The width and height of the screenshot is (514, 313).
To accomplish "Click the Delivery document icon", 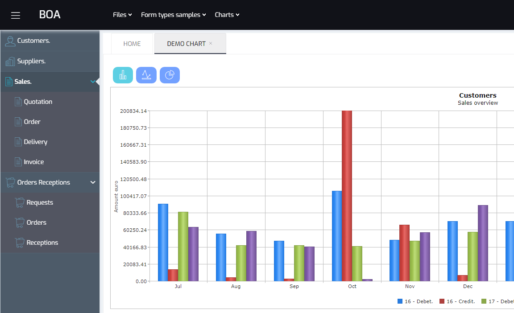I will click(x=18, y=142).
